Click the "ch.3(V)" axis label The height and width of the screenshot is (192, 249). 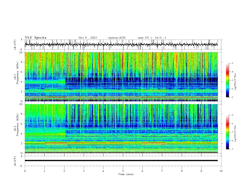point(15,161)
